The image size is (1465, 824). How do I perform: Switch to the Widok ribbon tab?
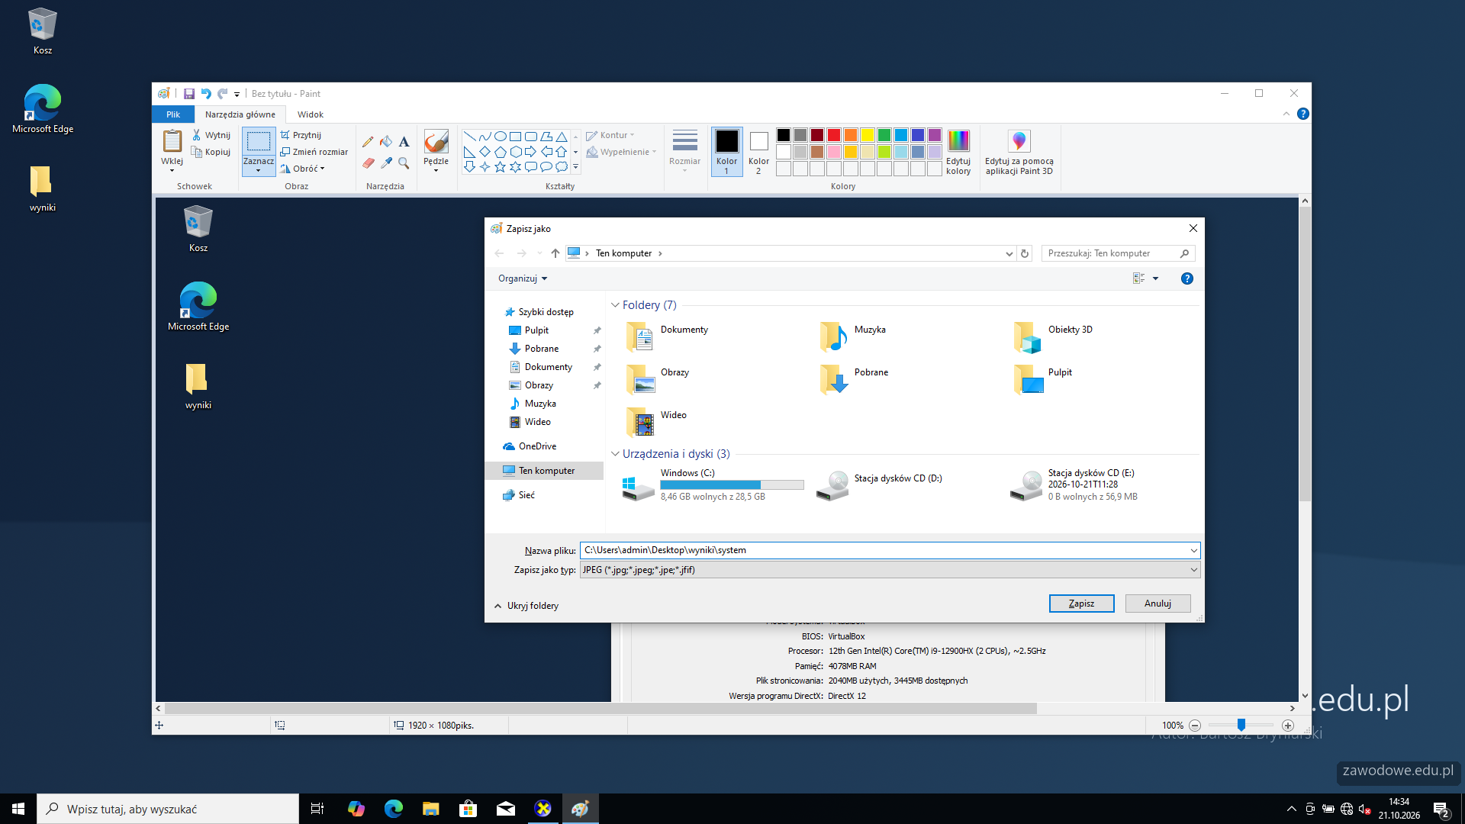[x=311, y=114]
